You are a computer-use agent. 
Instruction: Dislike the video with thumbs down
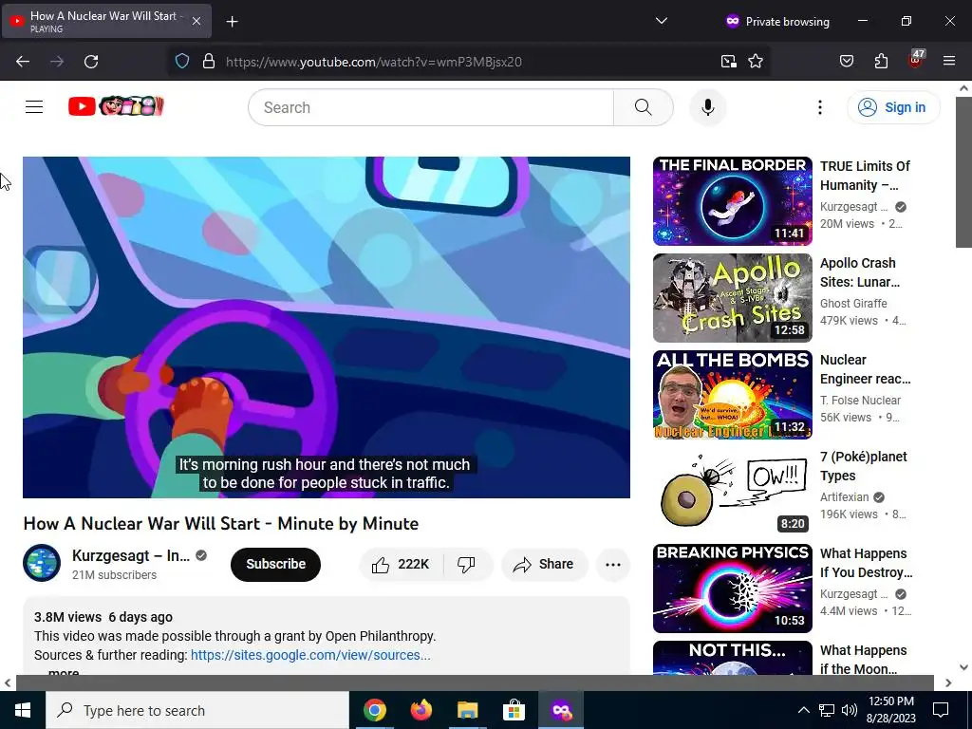tap(467, 564)
